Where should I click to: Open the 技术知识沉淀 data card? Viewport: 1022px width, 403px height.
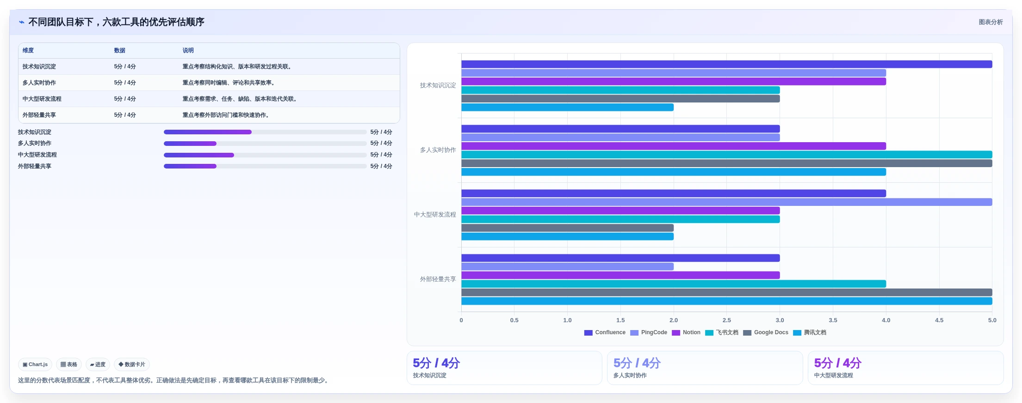coord(504,368)
